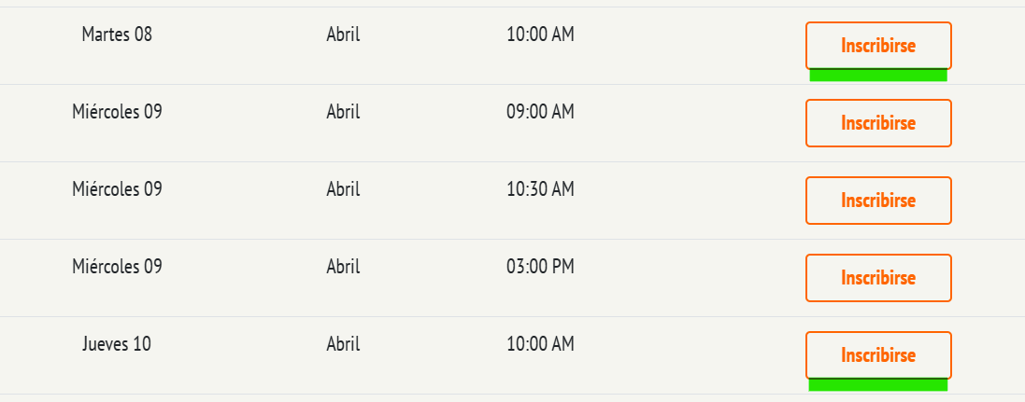The image size is (1025, 402).
Task: Click green bar under Jueves 10 Inscribirse button
Action: coord(878,385)
